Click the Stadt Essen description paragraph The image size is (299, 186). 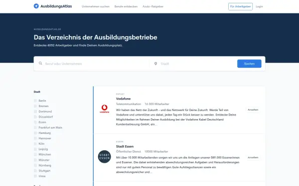point(178,165)
